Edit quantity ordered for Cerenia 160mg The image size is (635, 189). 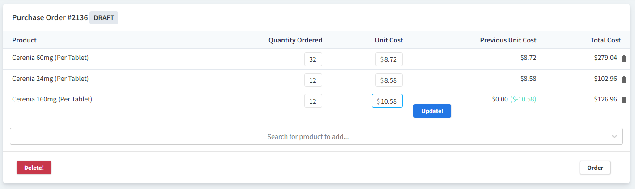[313, 101]
